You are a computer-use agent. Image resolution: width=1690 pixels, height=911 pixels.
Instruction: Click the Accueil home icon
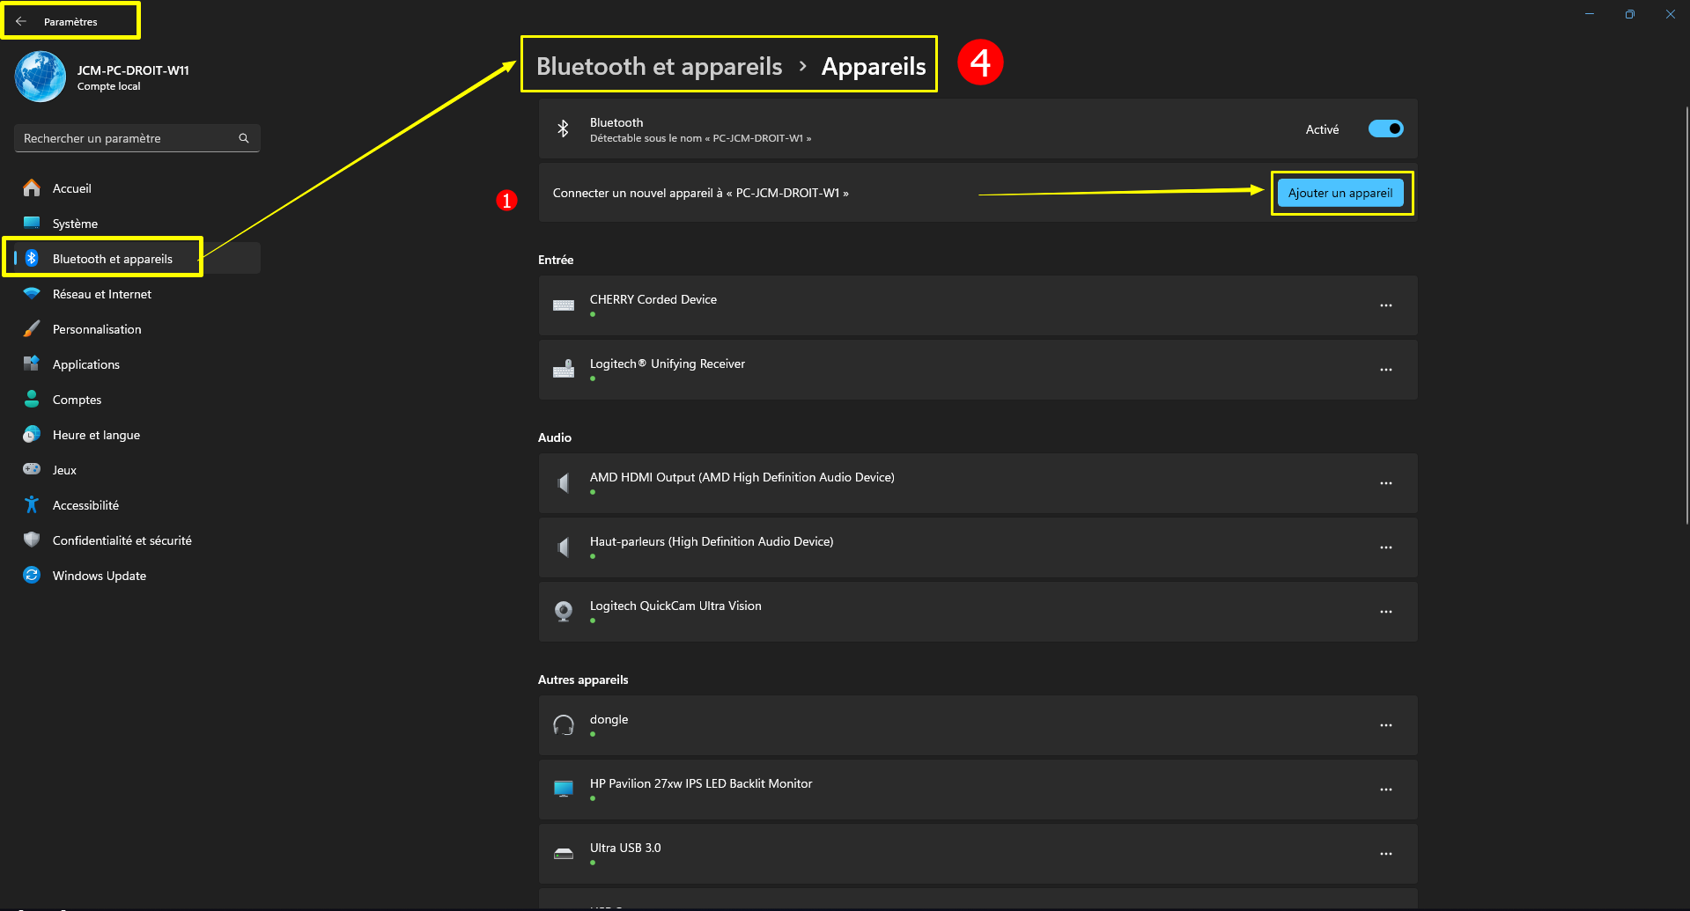pos(32,188)
